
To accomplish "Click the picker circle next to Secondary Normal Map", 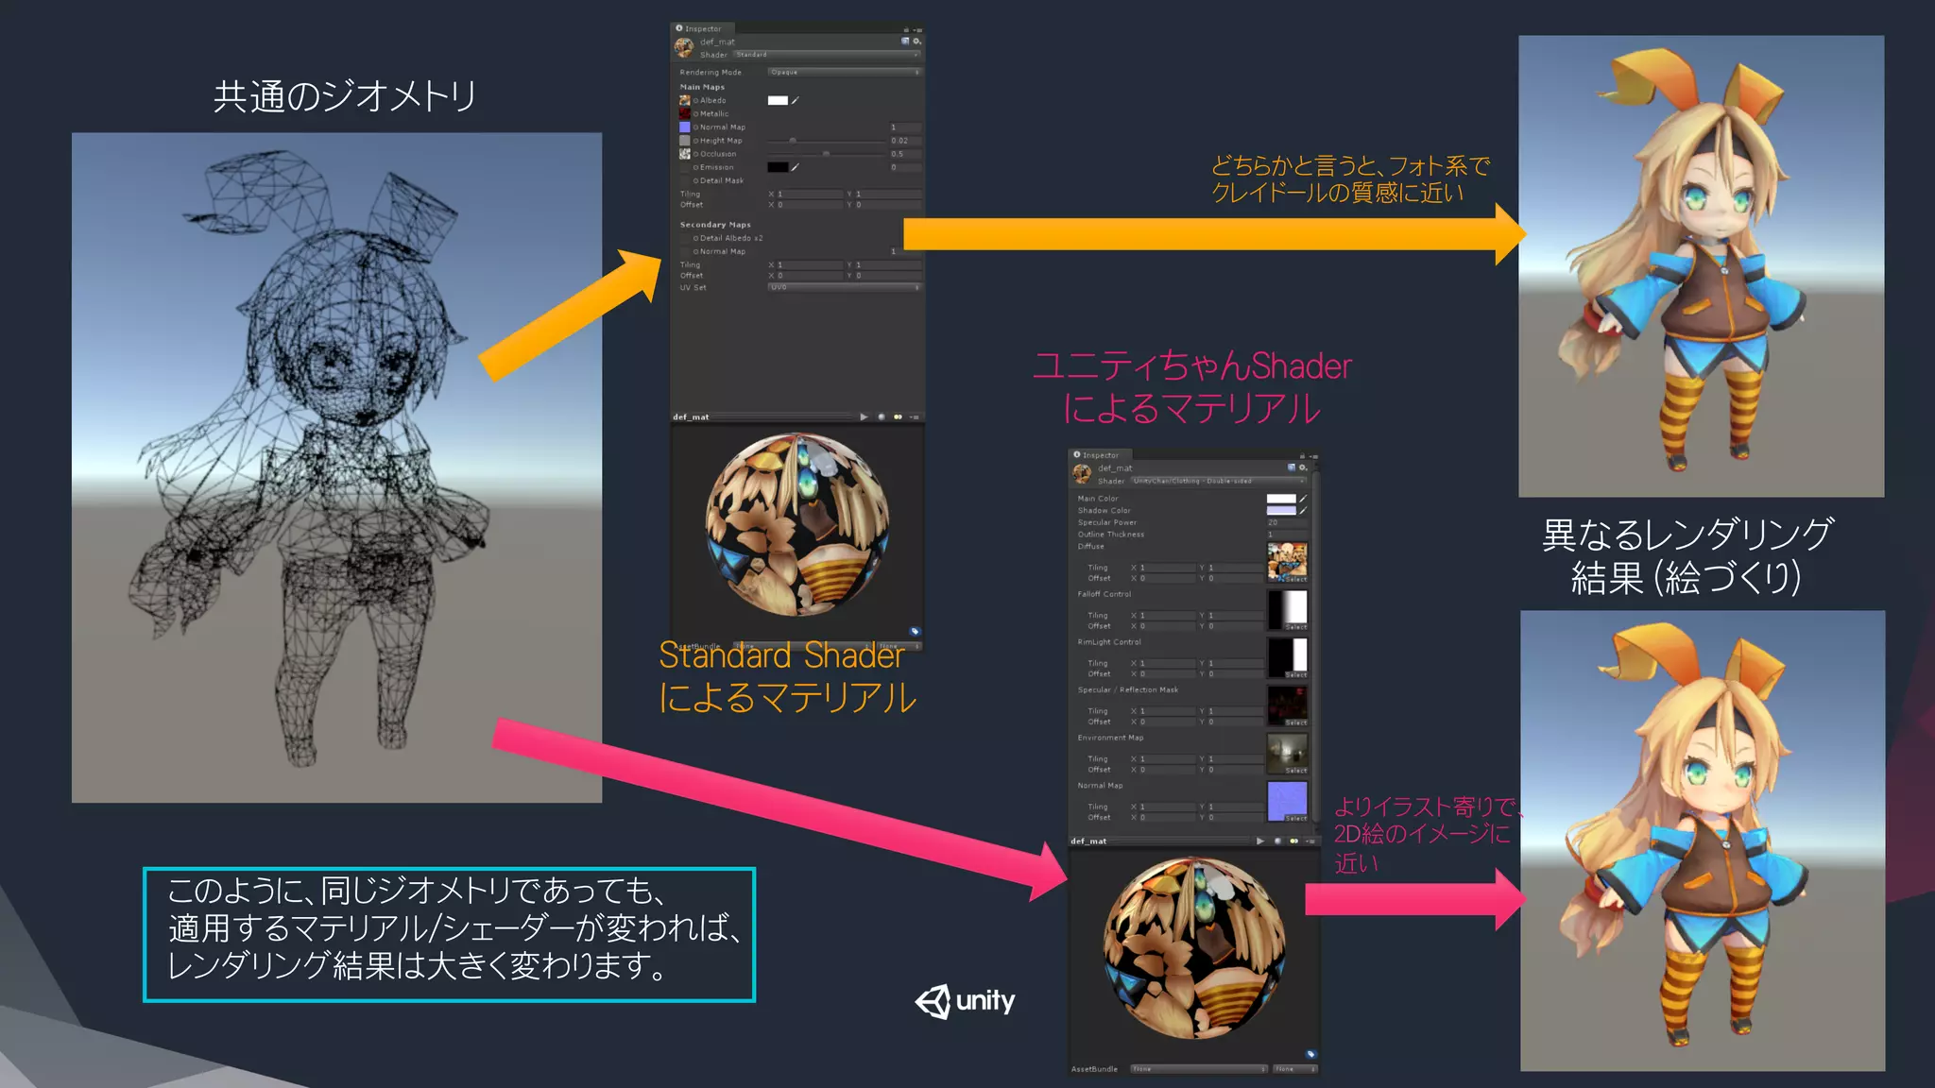I will click(696, 251).
